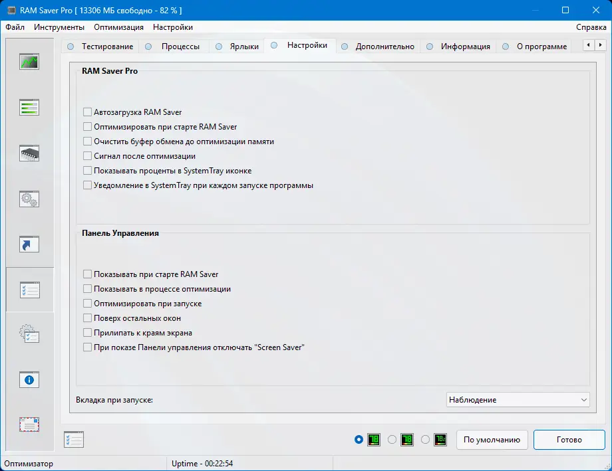The height and width of the screenshot is (471, 612).
Task: Open the Вкладка при запуске dropdown
Action: coord(518,400)
